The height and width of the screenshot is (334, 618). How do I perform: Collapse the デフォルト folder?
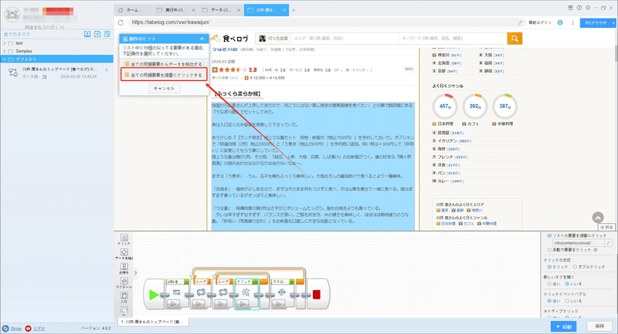tap(5, 59)
